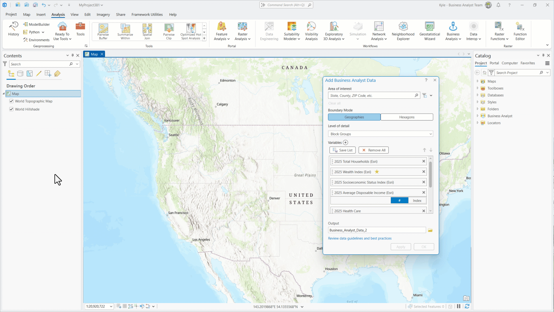The image size is (554, 312).
Task: Toggle off the World Topographic Map layer
Action: [11, 101]
